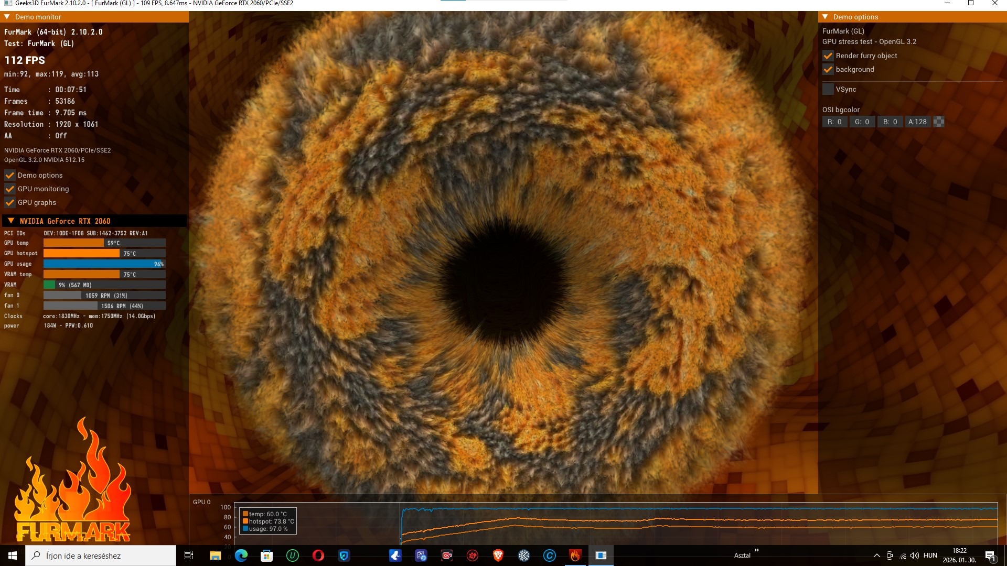Open Microsoft Store from the taskbar

(x=267, y=556)
